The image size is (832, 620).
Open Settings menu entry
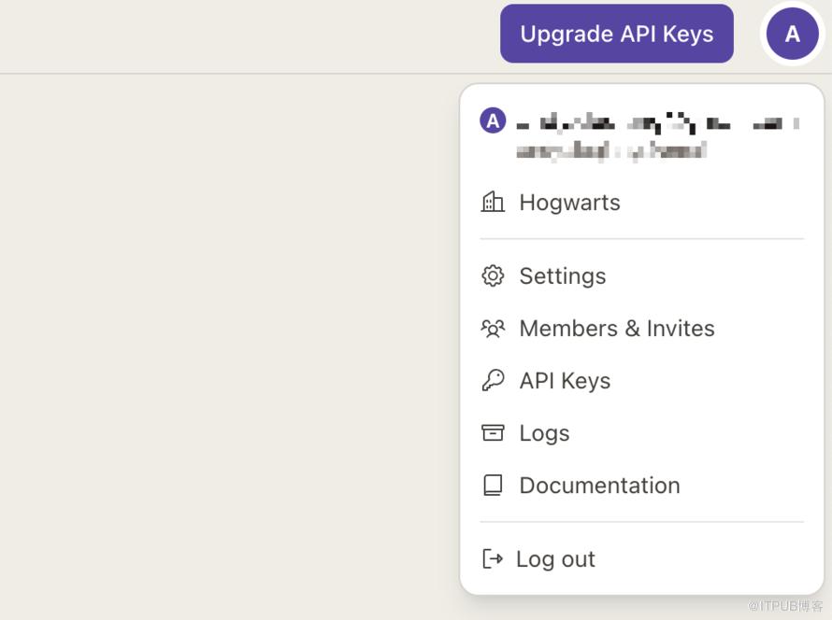pyautogui.click(x=563, y=276)
